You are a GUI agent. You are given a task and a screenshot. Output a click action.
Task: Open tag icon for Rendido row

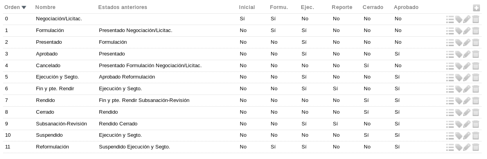point(458,101)
